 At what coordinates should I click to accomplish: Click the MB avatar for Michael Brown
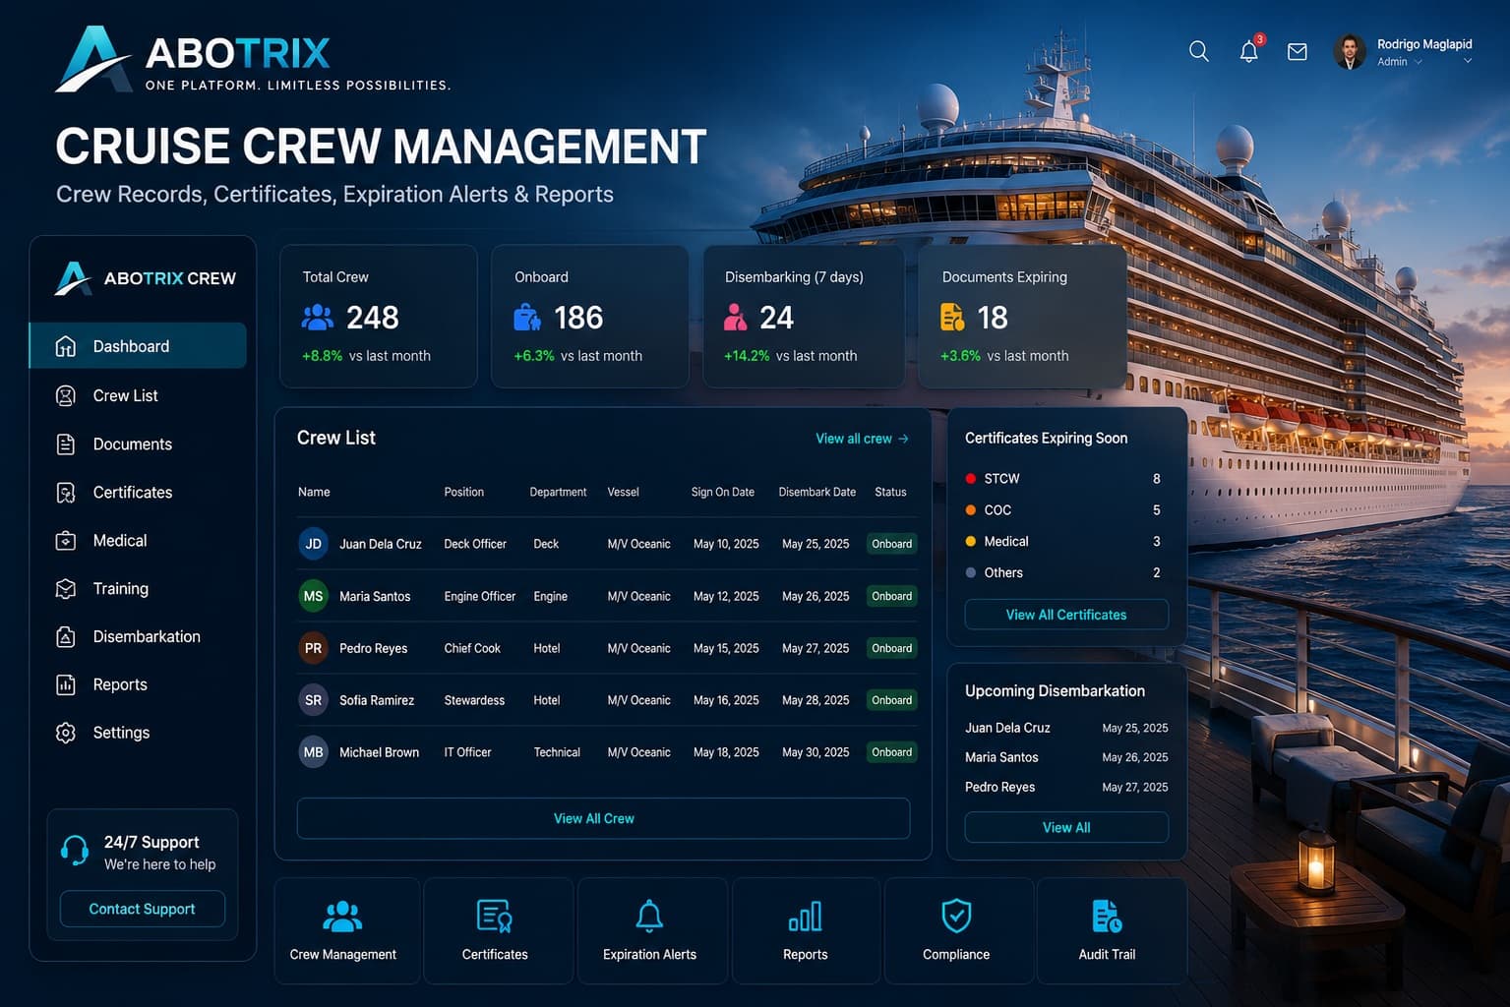pos(313,752)
